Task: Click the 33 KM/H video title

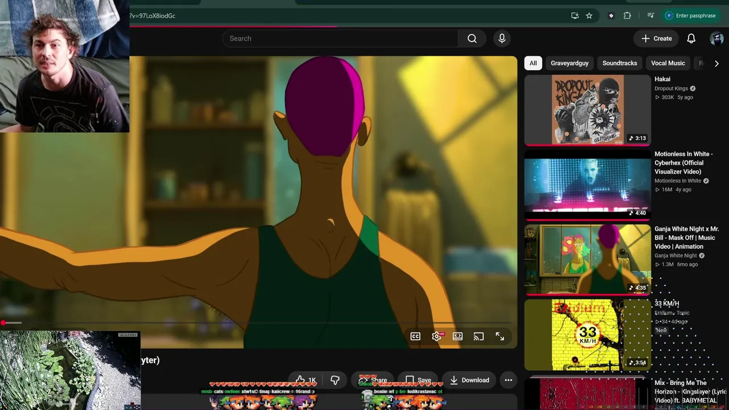Action: 667,304
